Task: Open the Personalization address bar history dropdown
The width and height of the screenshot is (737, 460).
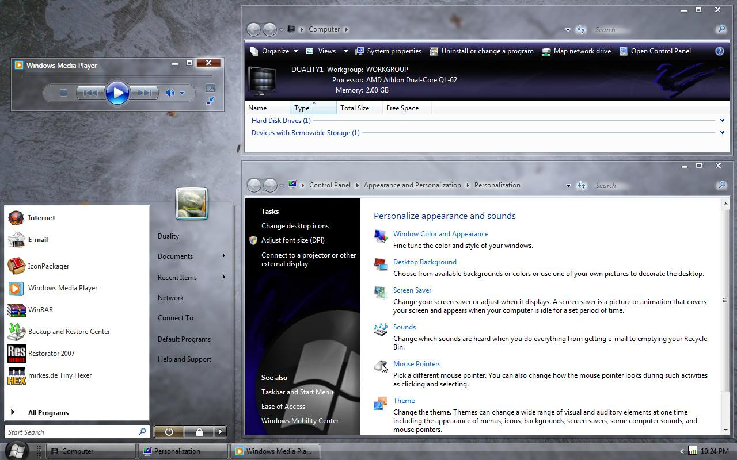Action: 568,185
